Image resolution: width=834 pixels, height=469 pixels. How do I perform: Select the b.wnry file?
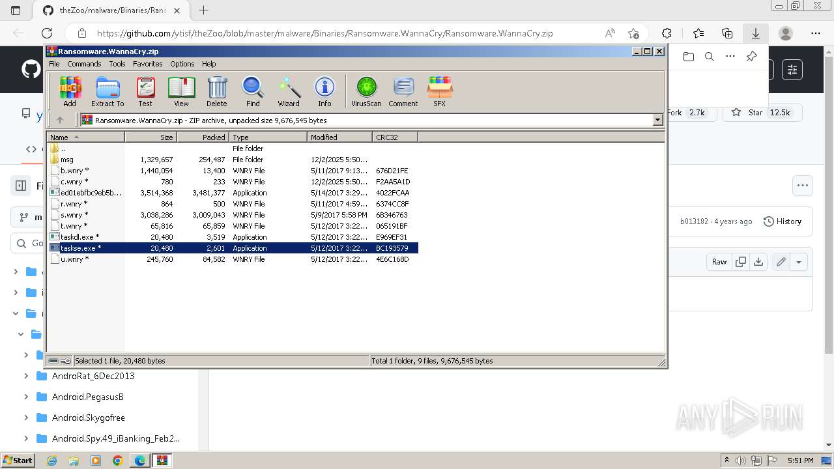coord(233,171)
